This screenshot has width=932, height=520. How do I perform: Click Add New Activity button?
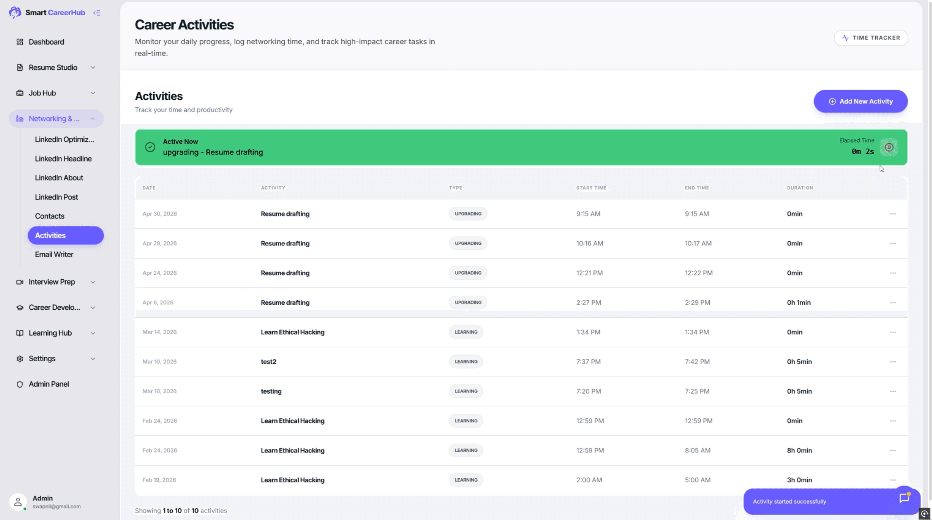pos(861,101)
